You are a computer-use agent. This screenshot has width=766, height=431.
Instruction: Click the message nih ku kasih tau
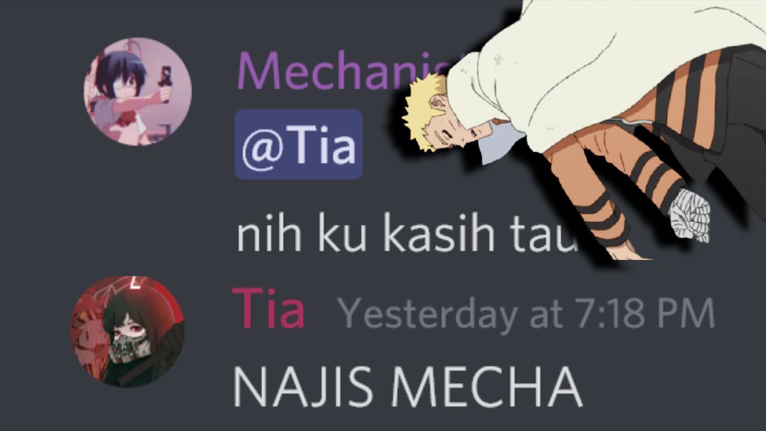407,234
